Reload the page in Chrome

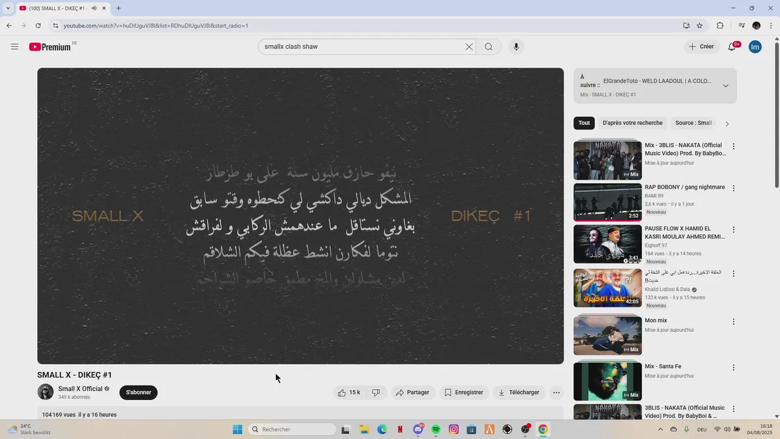click(x=38, y=26)
